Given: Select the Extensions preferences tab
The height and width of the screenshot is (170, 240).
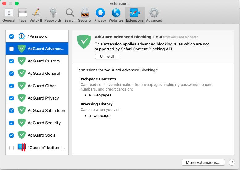Looking at the screenshot, I should click(x=135, y=15).
